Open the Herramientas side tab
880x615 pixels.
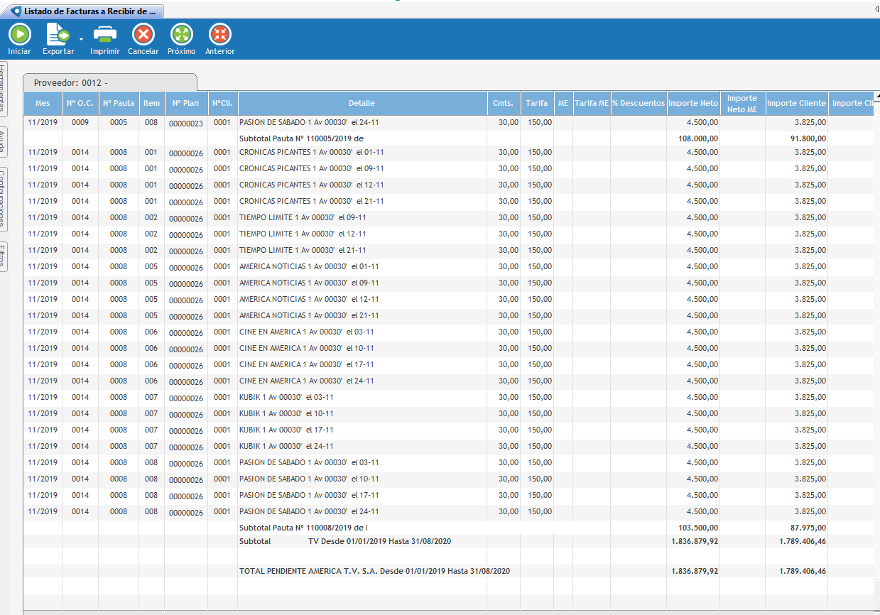(x=4, y=89)
